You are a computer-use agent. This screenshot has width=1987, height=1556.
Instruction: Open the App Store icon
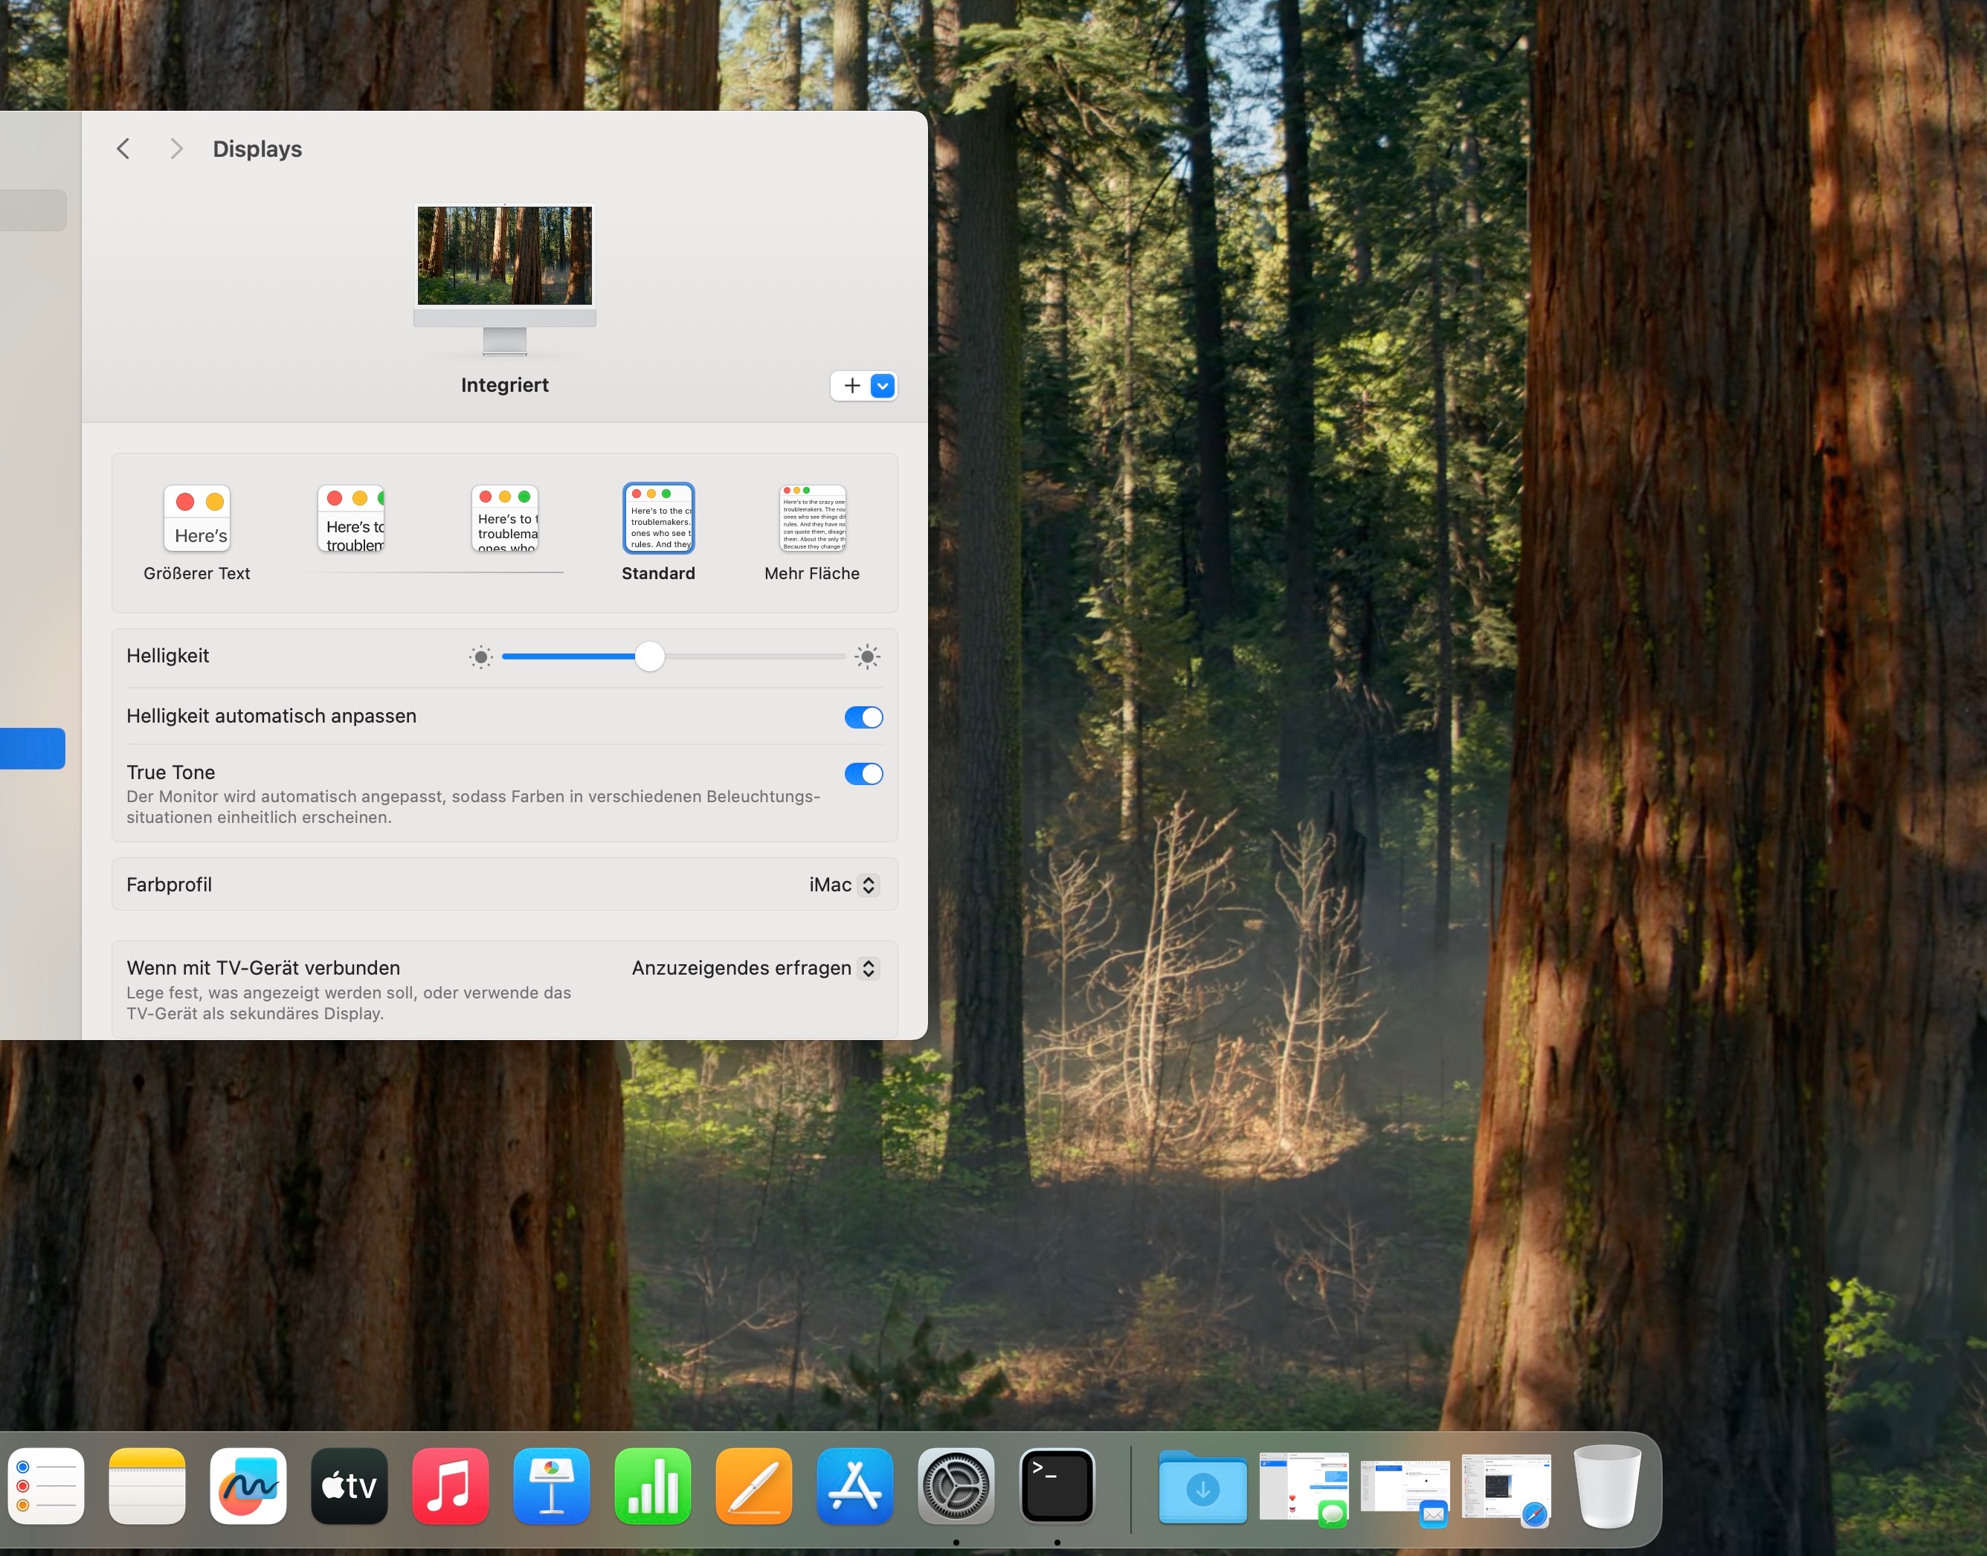click(854, 1486)
